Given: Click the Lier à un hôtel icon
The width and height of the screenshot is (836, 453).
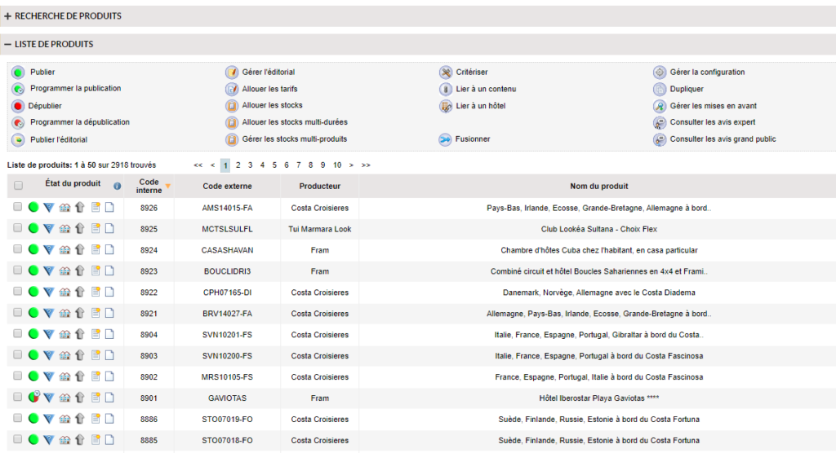Looking at the screenshot, I should pos(445,106).
